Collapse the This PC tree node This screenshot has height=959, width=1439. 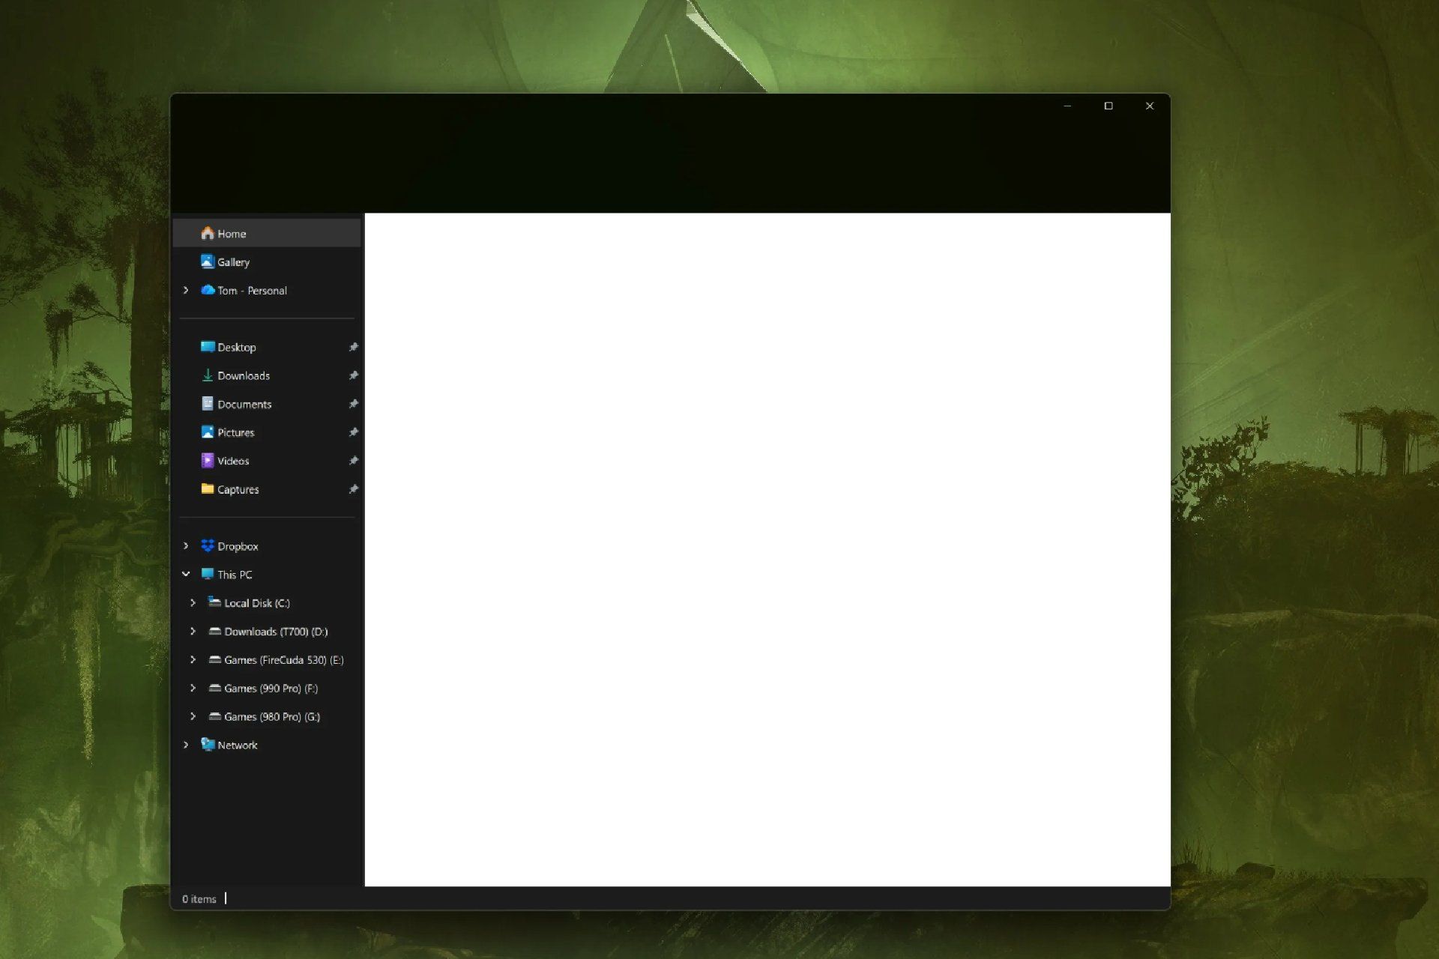(x=186, y=575)
